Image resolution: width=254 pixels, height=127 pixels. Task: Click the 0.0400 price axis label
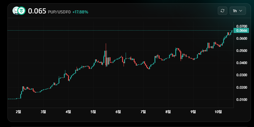242,63
